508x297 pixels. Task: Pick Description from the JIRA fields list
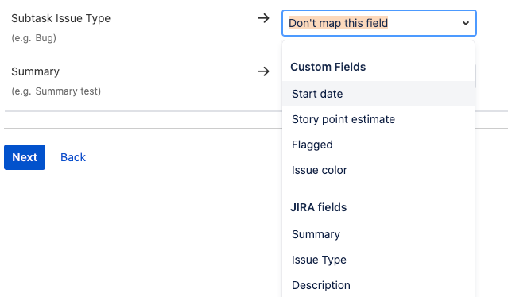coord(378,285)
